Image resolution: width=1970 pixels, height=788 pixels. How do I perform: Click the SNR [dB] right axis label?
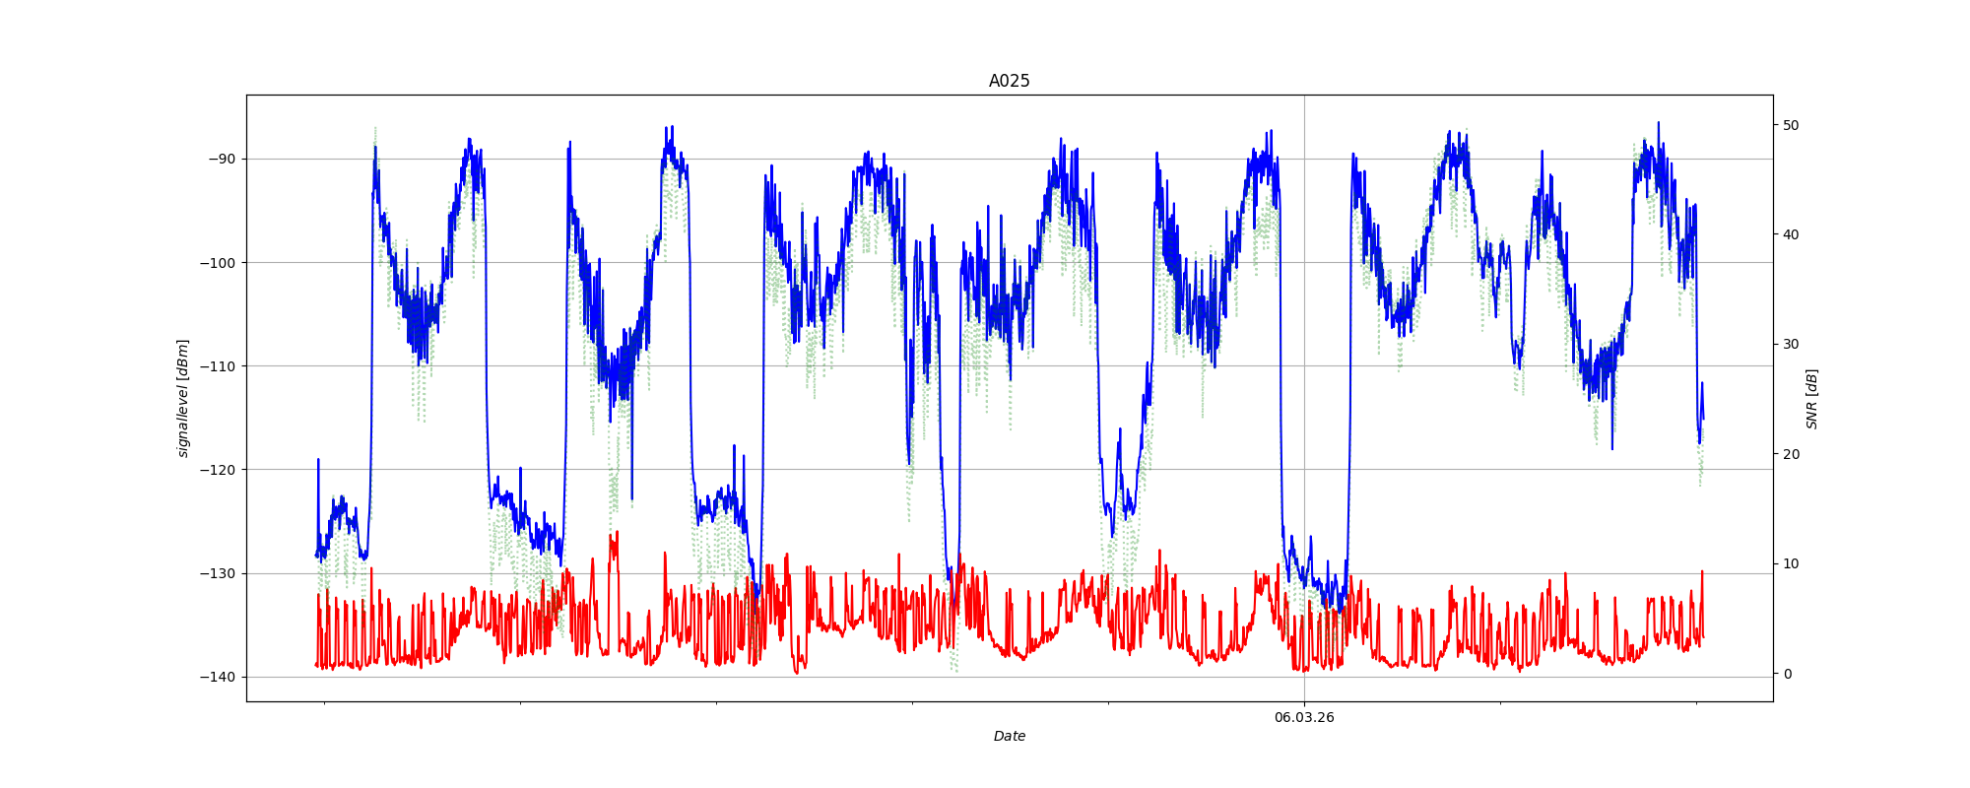(x=1811, y=399)
